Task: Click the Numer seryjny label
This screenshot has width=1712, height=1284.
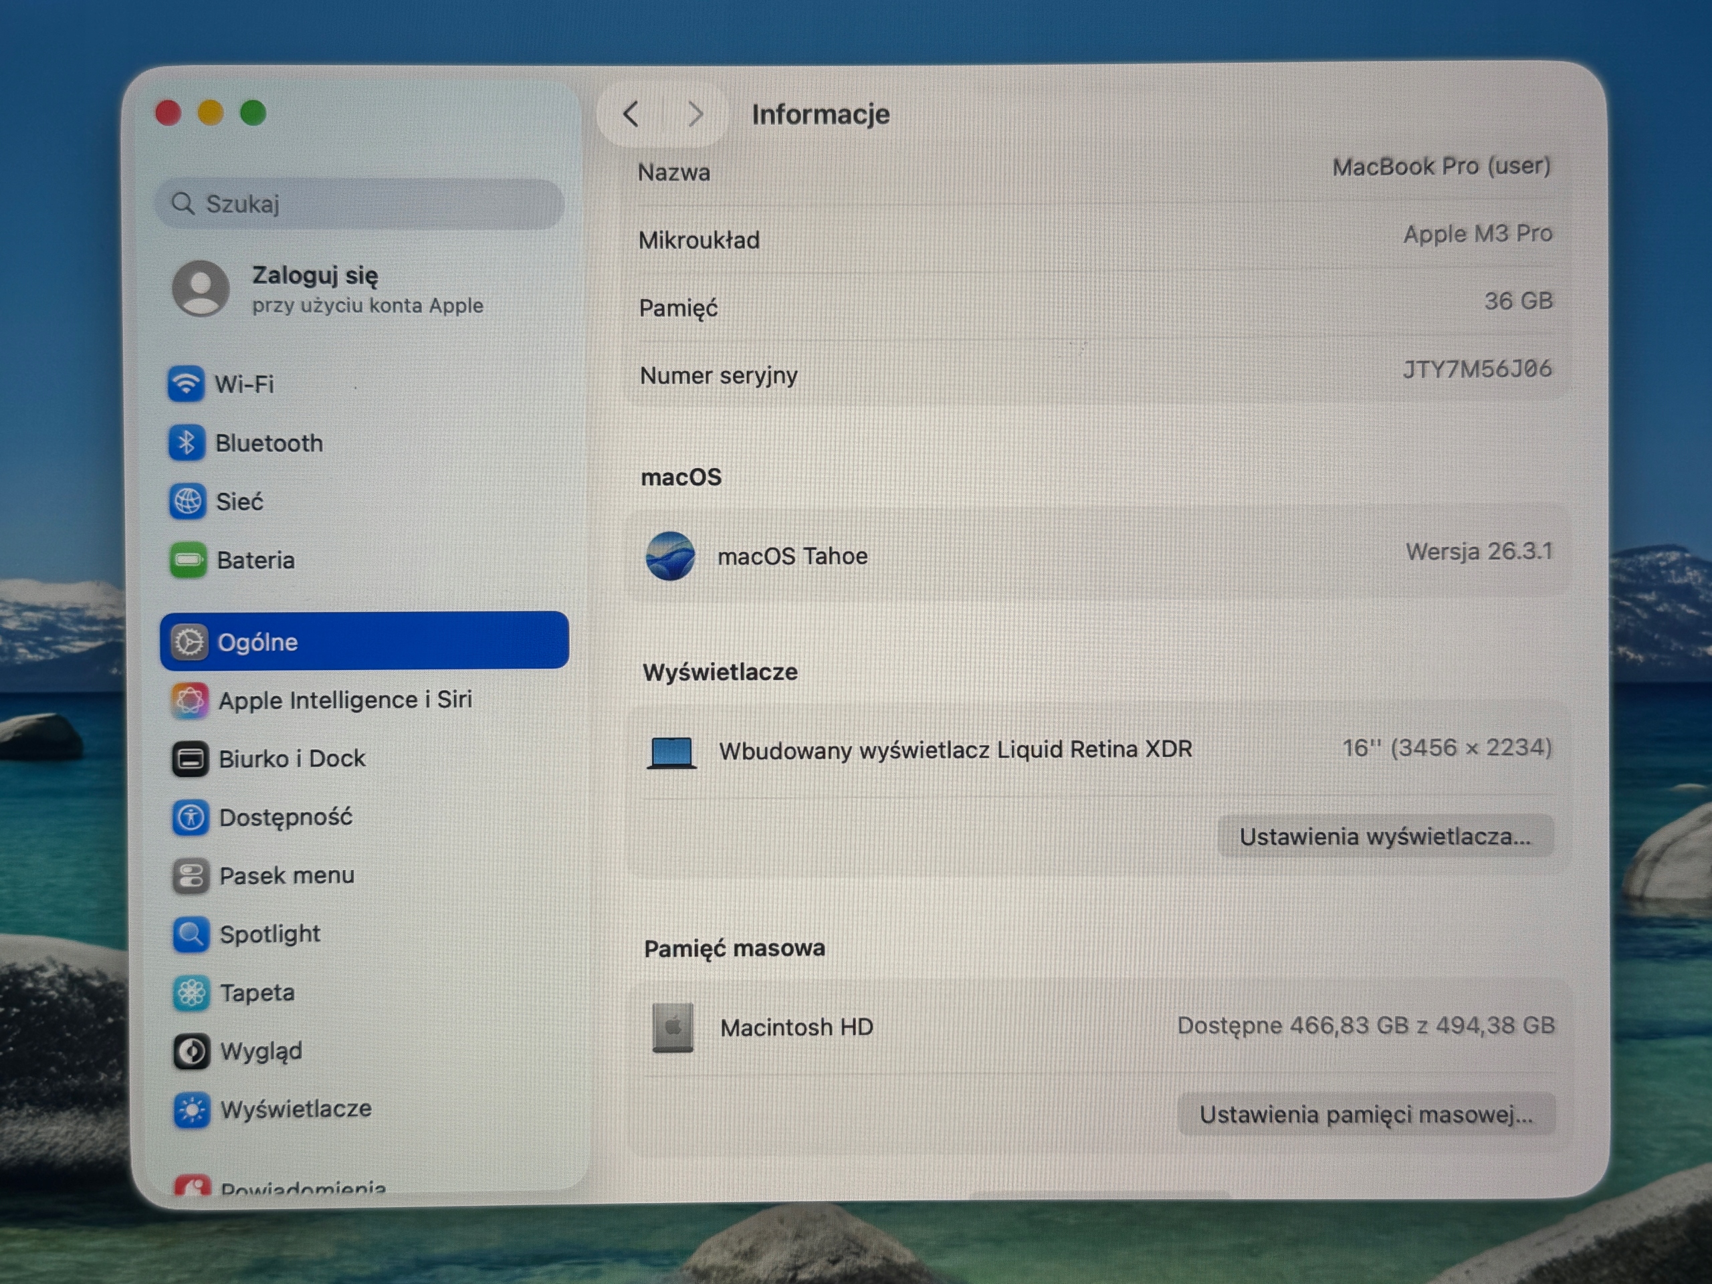Action: [718, 376]
